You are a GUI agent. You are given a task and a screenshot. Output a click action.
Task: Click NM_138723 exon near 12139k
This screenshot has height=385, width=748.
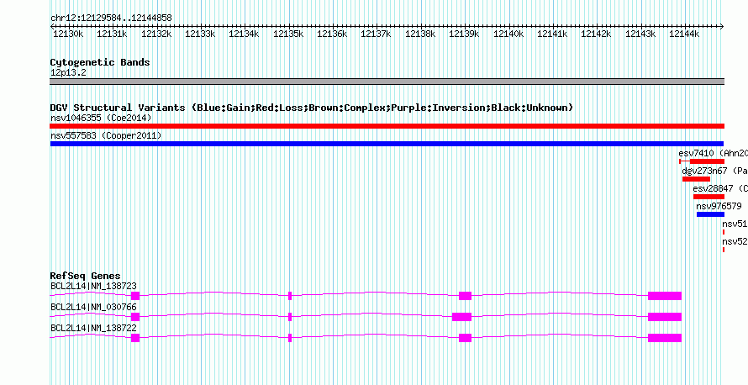tap(465, 296)
